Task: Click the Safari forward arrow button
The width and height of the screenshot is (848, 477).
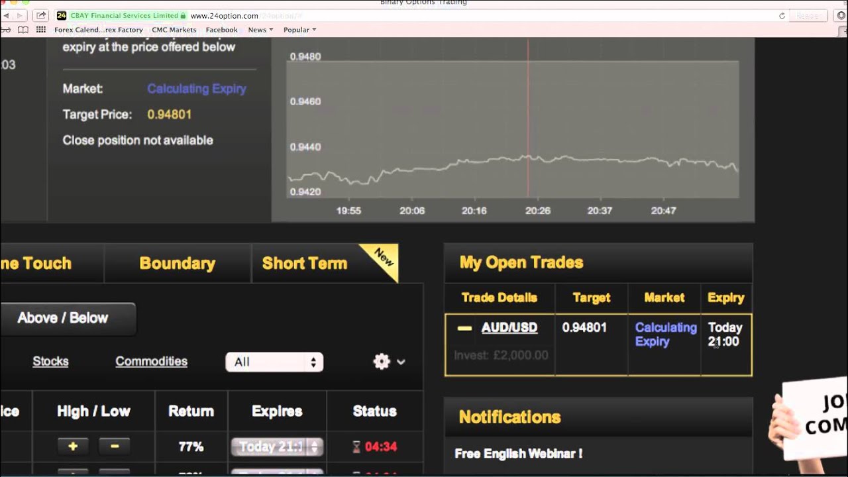Action: (20, 15)
